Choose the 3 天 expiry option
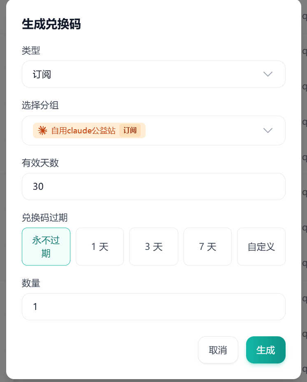This screenshot has width=307, height=382. 153,247
